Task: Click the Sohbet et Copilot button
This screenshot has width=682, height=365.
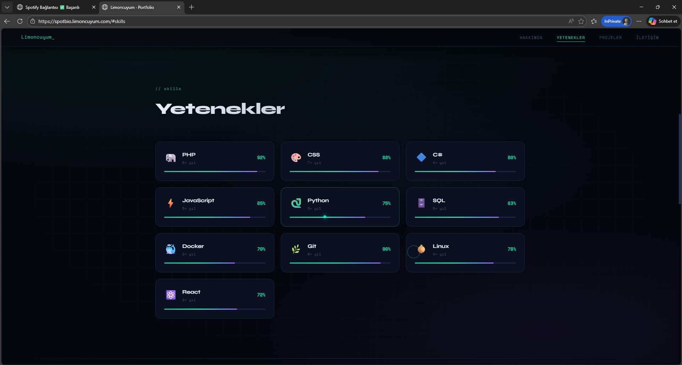Action: pos(663,21)
